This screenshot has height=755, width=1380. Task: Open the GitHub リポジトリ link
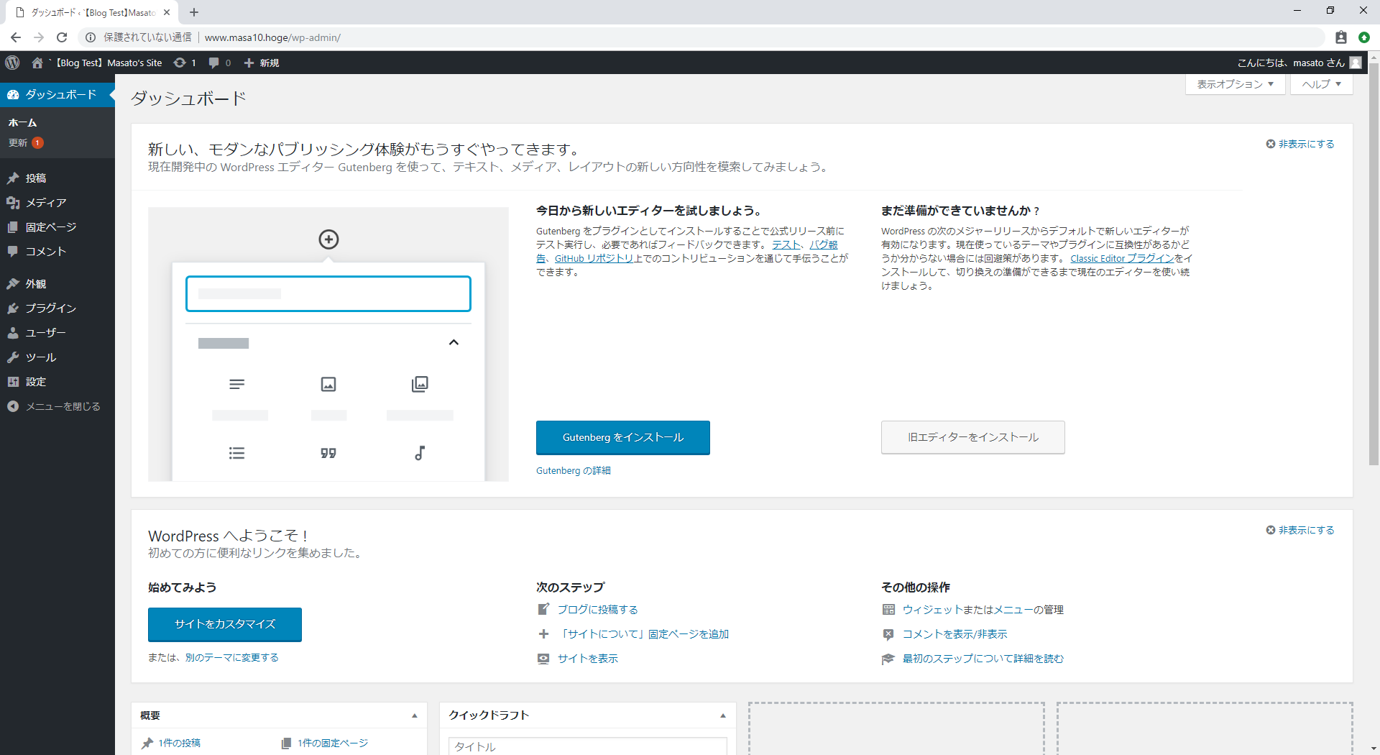pyautogui.click(x=594, y=258)
